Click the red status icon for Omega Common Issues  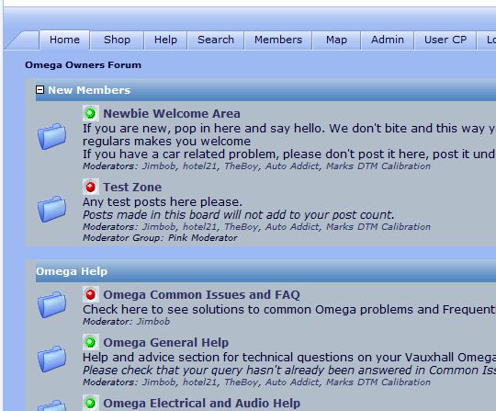(x=90, y=294)
